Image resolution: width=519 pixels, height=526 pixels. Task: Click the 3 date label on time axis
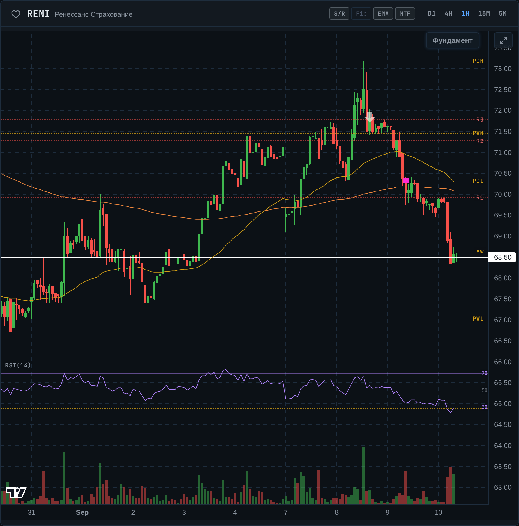(x=184, y=512)
